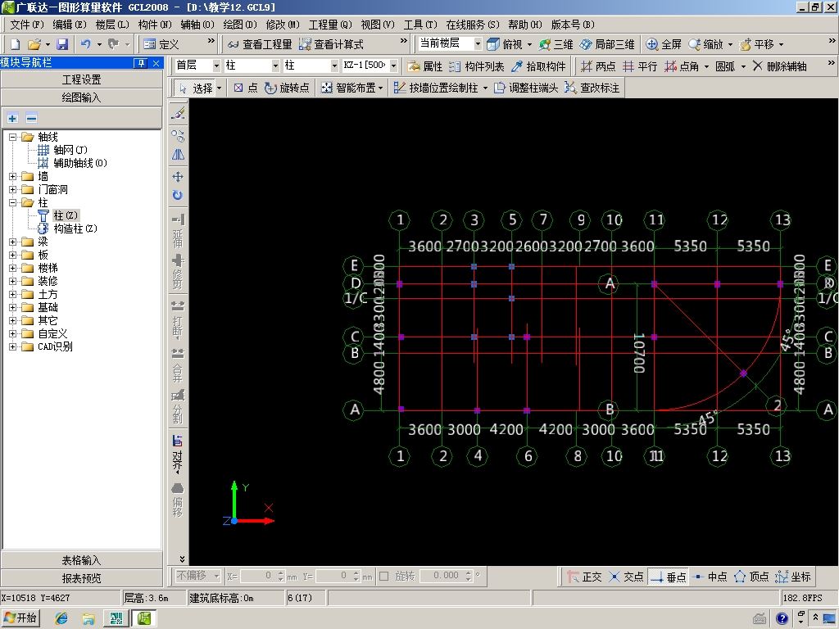Screen dimensions: 839x629
Task: Click the Windows 开始 start button
Action: [20, 618]
